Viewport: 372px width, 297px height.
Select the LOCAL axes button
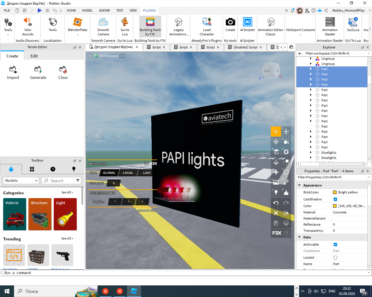pyautogui.click(x=128, y=173)
